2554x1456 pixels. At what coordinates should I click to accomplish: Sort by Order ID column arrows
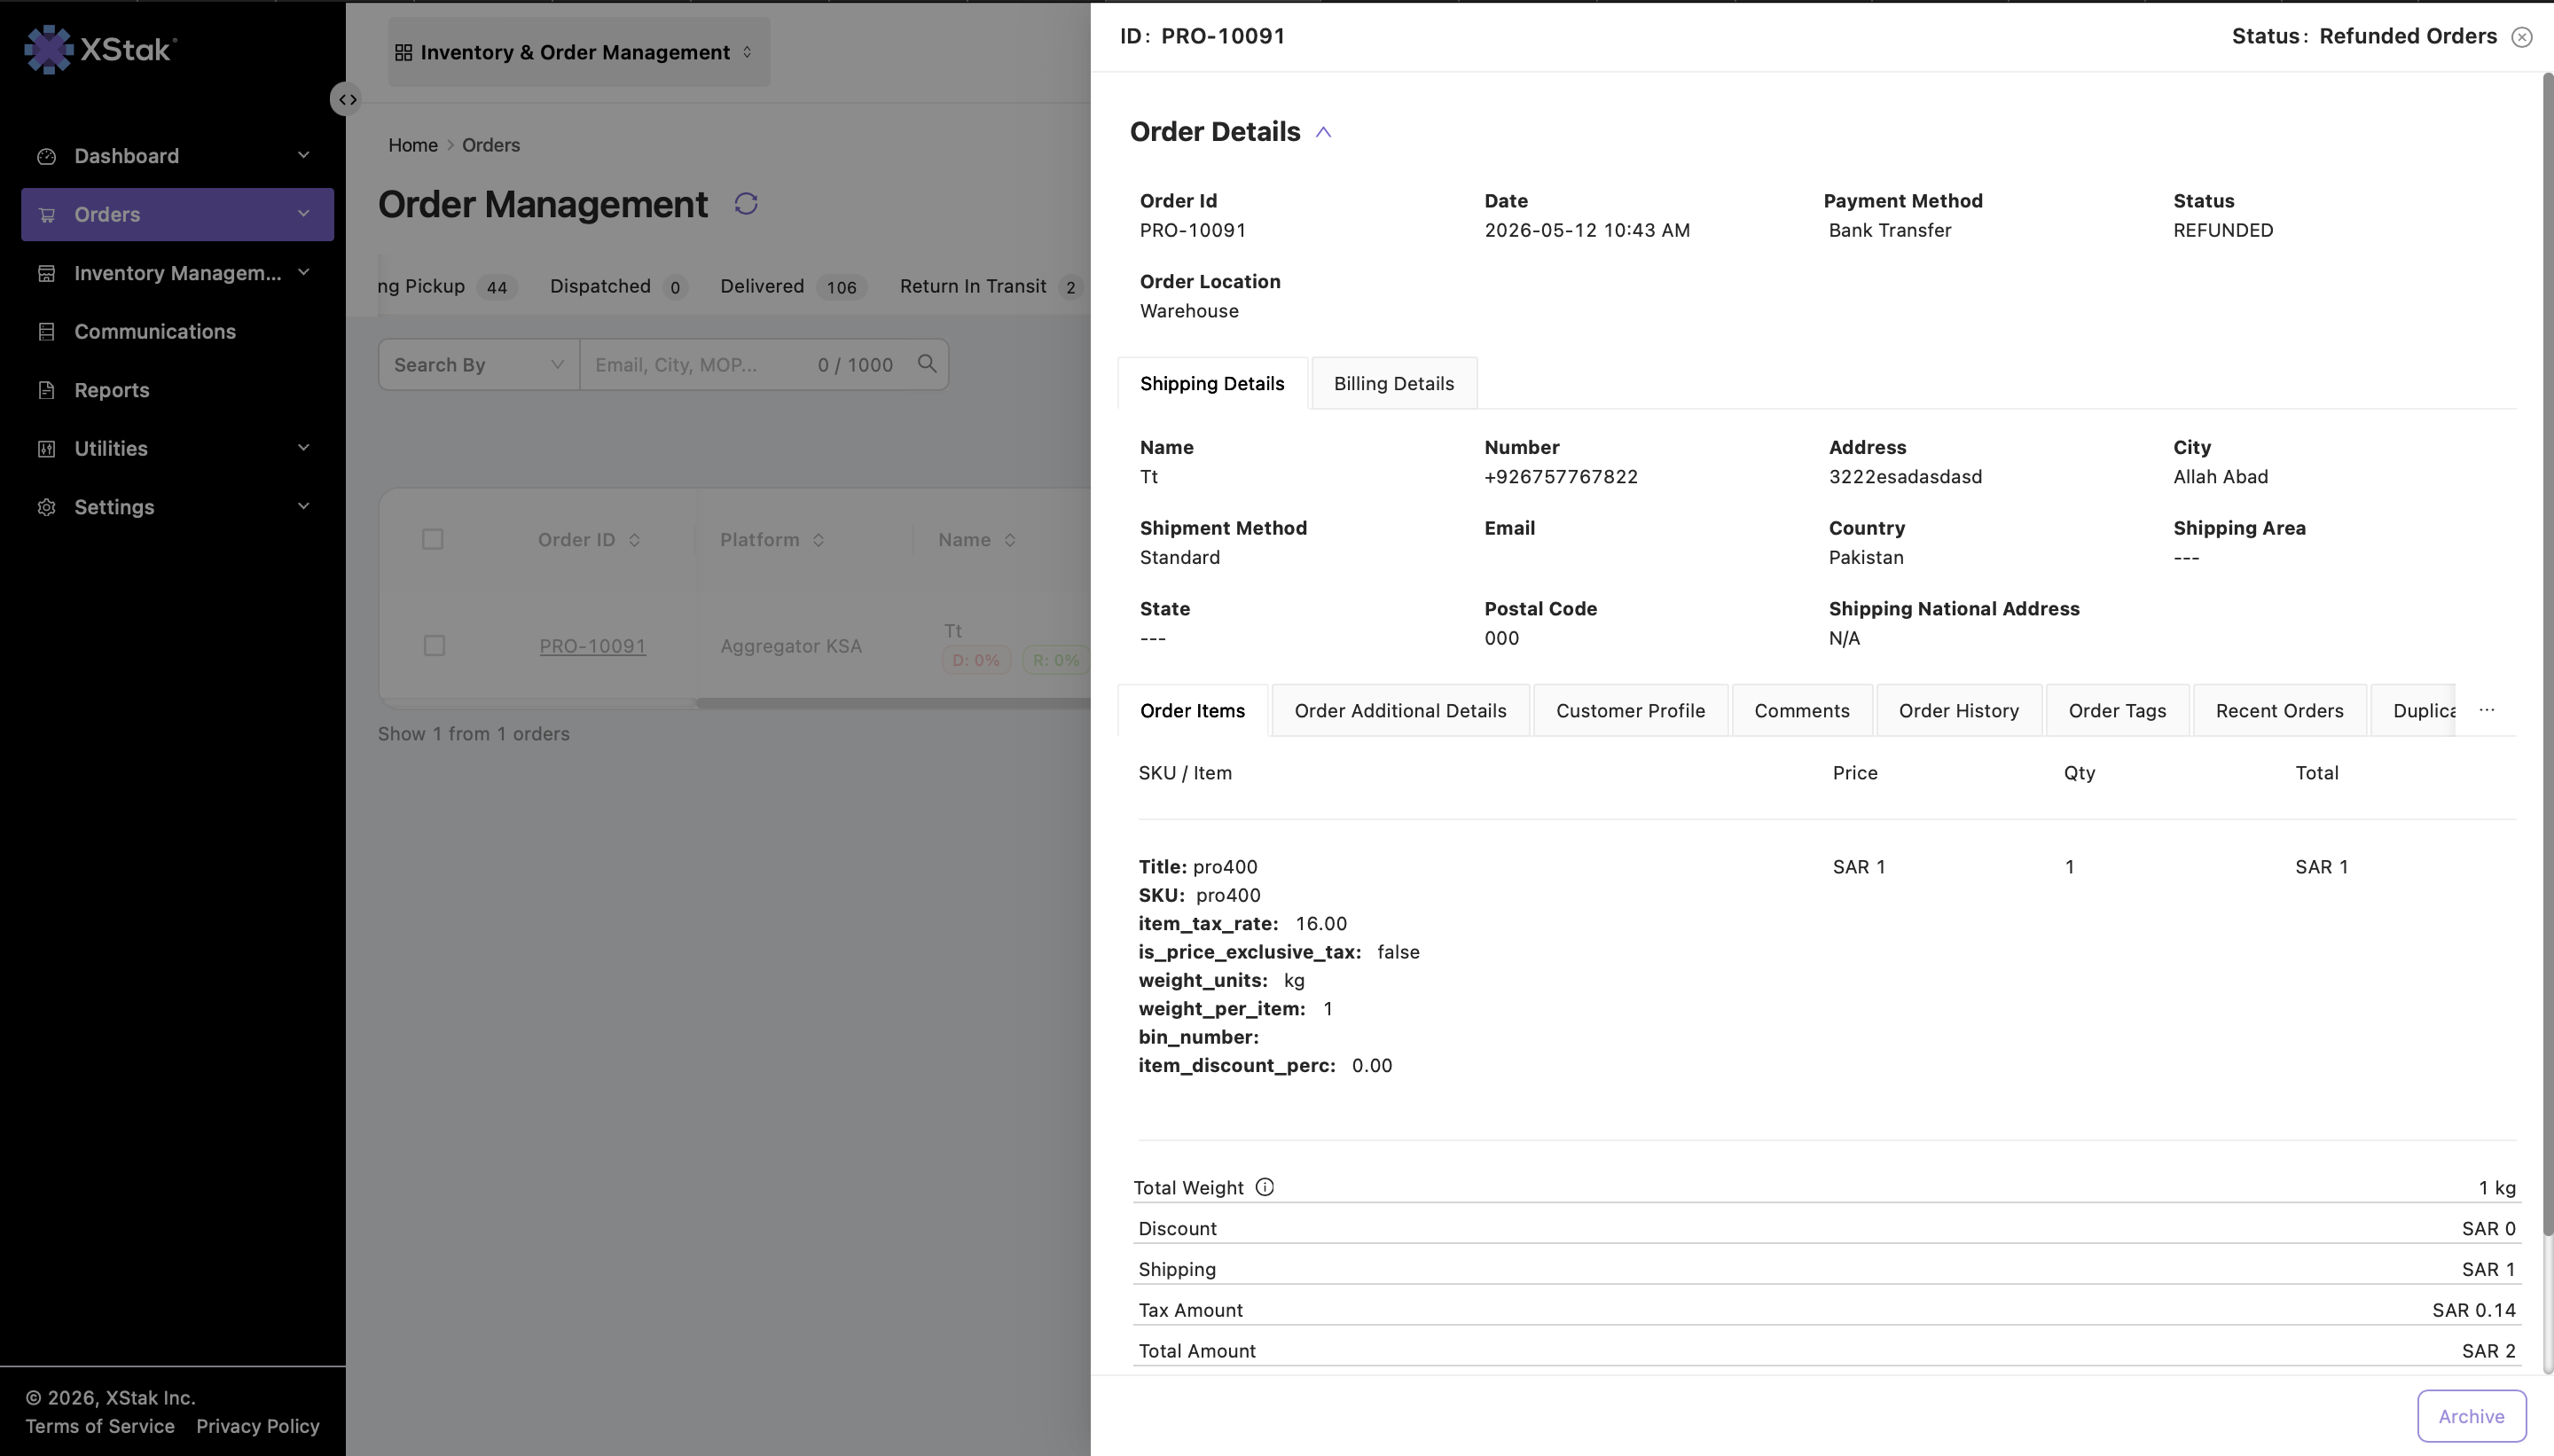634,540
